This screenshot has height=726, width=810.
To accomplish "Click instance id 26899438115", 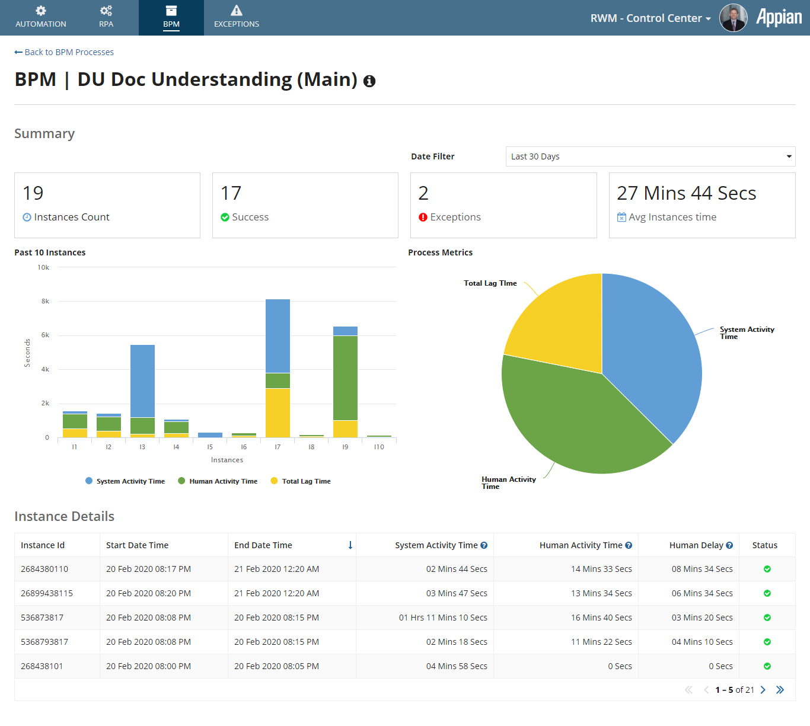I will [x=47, y=593].
